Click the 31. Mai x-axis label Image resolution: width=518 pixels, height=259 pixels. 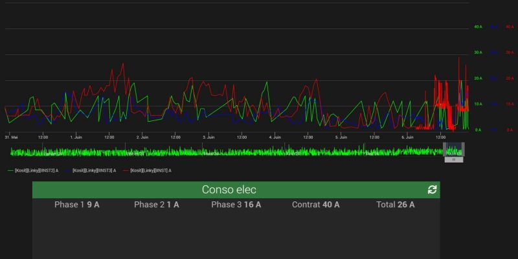click(11, 137)
